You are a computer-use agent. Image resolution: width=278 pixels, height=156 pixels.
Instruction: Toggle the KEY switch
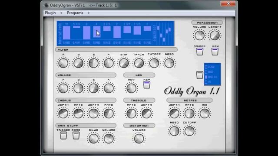click(x=147, y=85)
